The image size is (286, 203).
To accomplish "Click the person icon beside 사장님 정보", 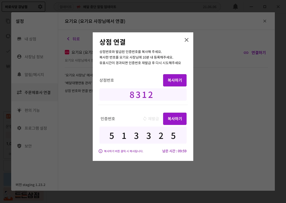I will tap(19, 57).
